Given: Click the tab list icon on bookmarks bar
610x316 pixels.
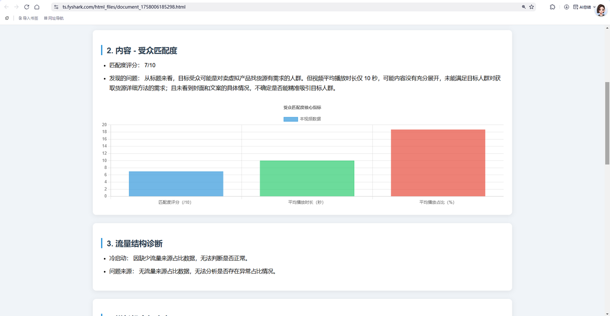Looking at the screenshot, I should [x=7, y=18].
